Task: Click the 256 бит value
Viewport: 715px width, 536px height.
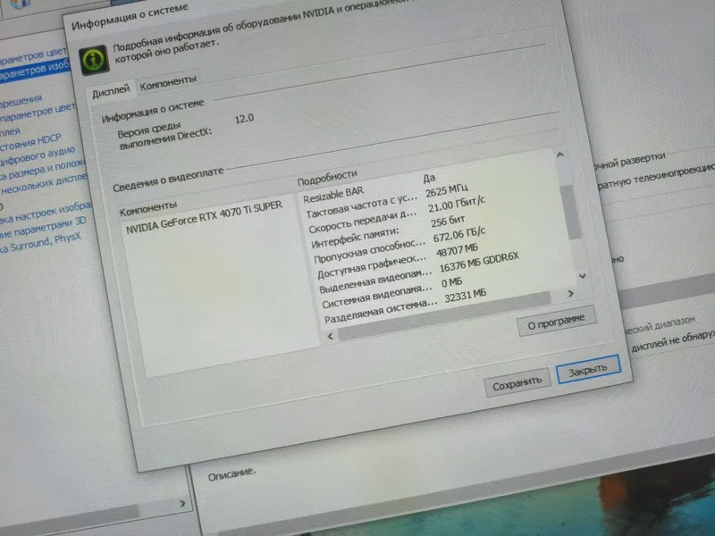Action: [449, 222]
